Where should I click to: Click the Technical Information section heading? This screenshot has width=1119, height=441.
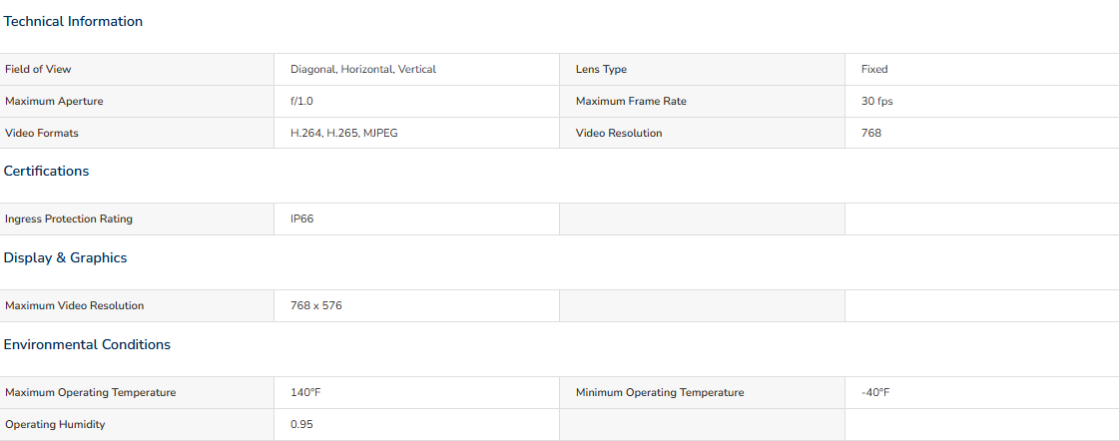pos(73,21)
